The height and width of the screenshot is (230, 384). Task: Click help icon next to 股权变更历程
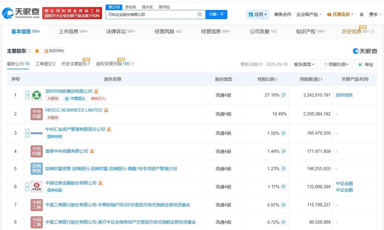(x=132, y=64)
